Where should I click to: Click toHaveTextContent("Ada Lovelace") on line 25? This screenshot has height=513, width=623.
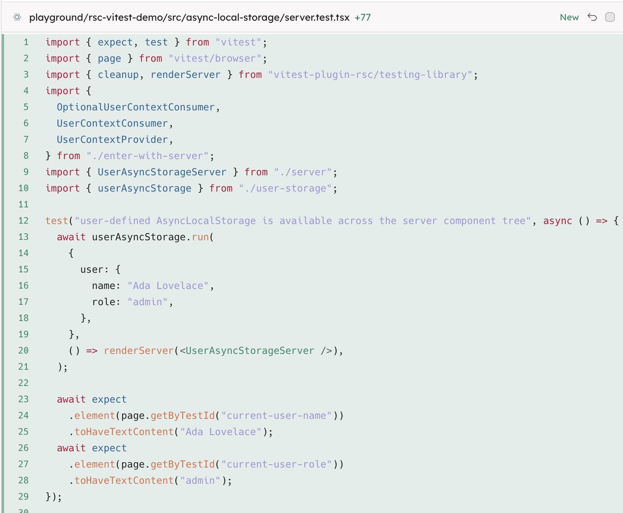tap(170, 431)
